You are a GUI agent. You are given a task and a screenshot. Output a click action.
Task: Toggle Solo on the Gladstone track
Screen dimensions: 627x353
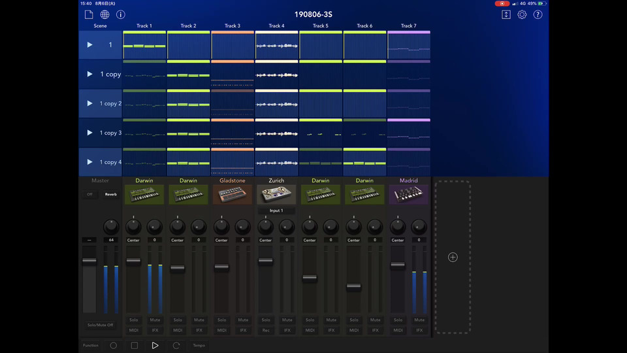[222, 320]
